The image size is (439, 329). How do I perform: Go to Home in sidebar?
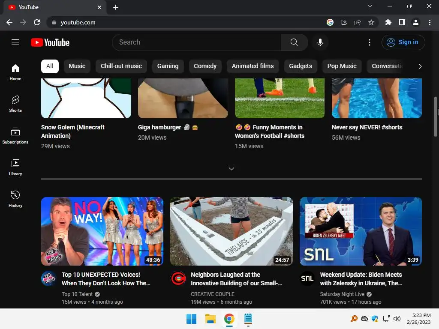click(15, 72)
